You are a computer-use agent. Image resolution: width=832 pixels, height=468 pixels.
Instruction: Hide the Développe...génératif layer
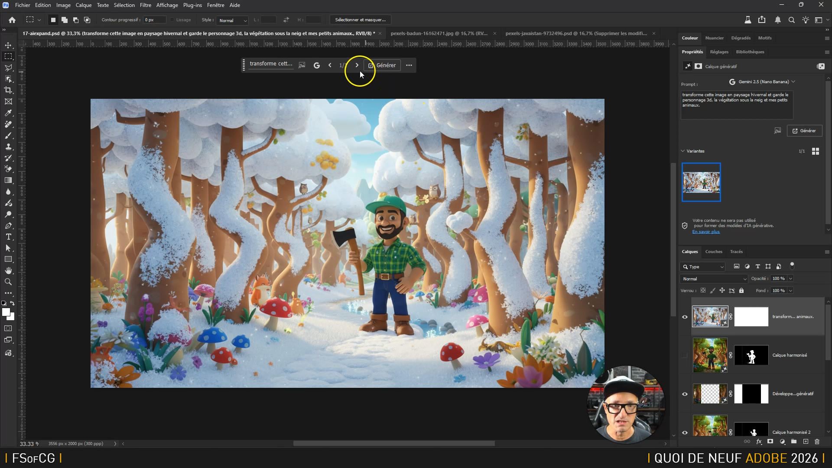point(685,394)
